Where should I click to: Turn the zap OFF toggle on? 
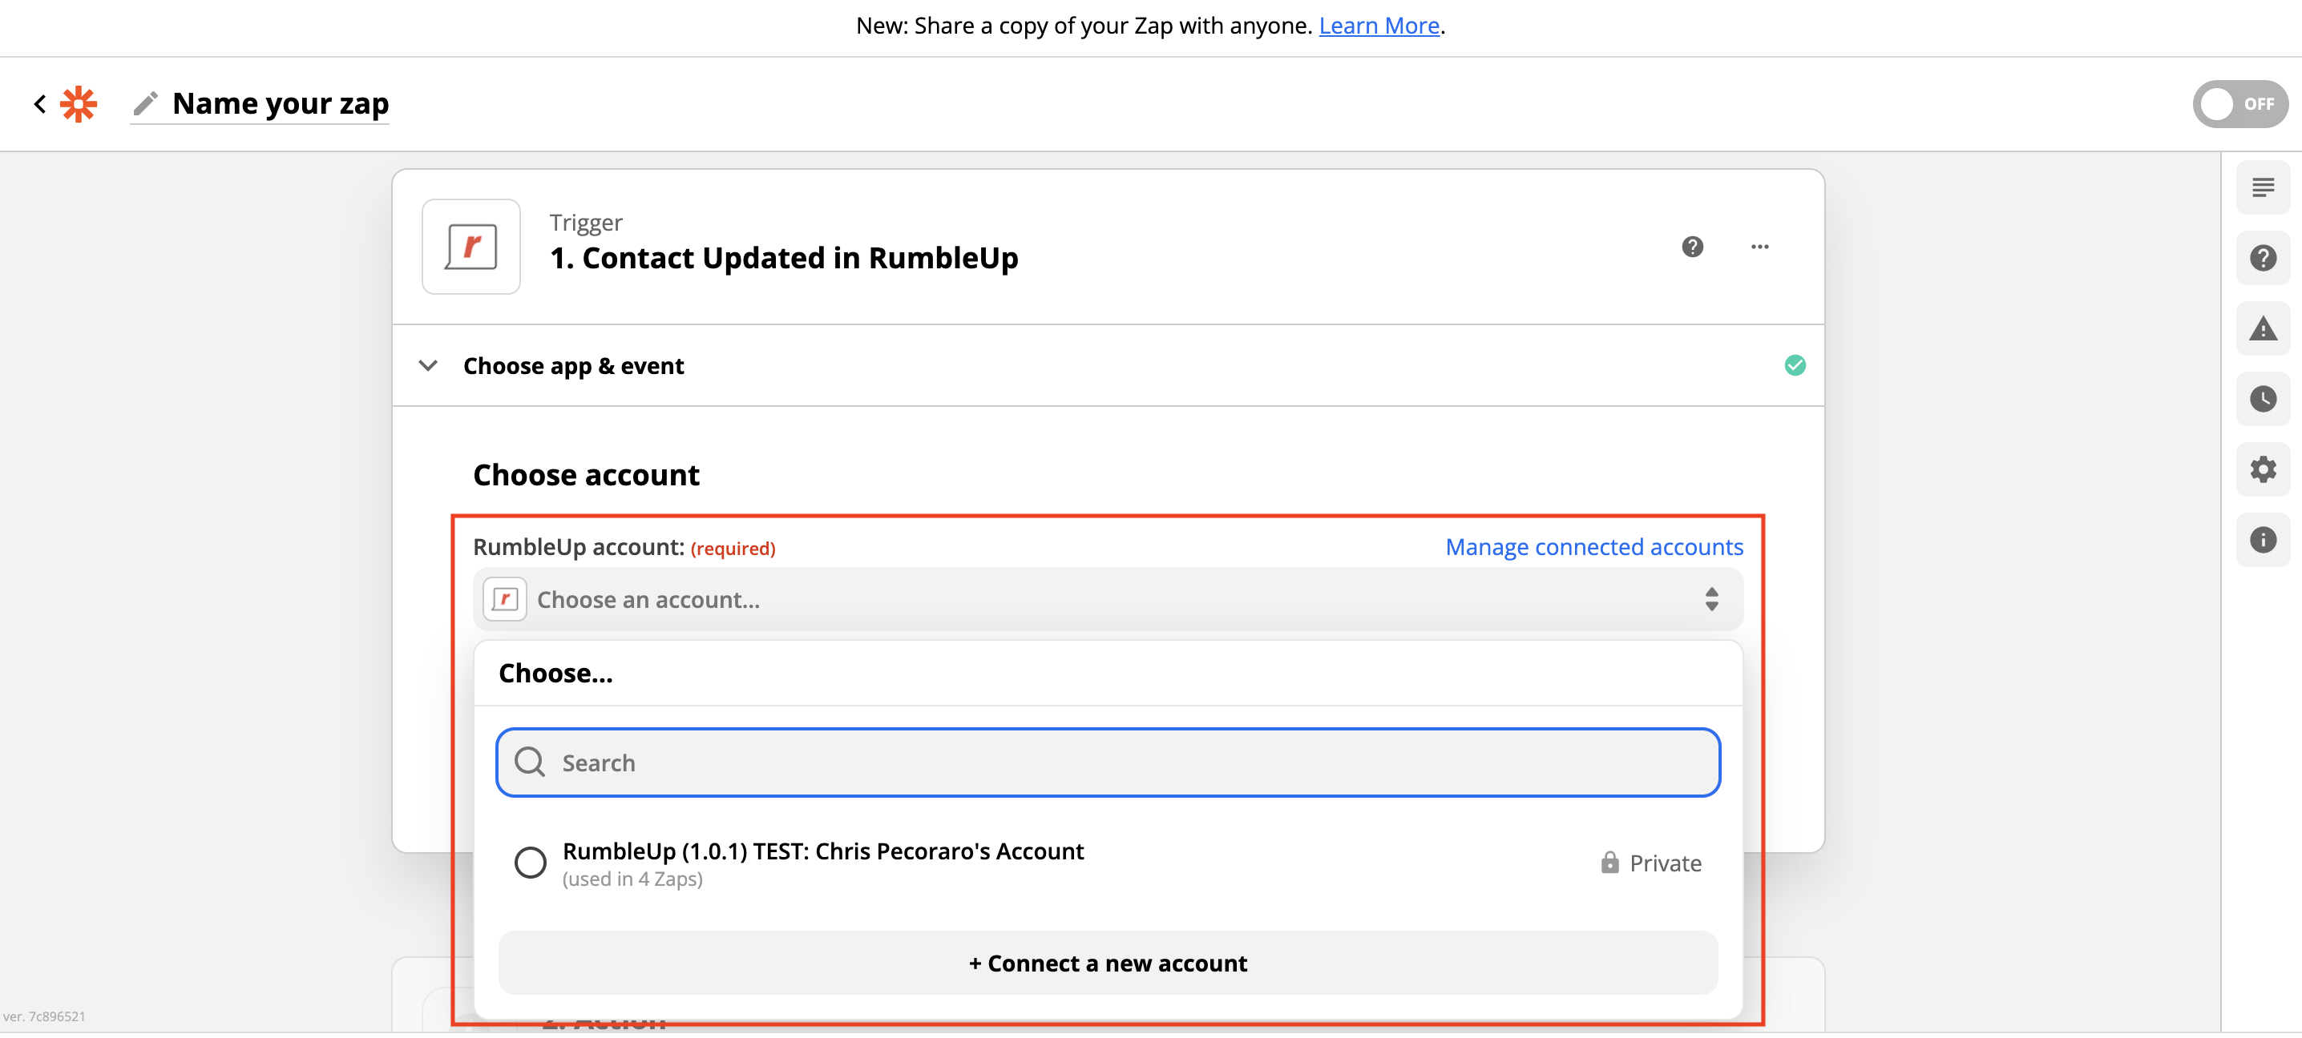[x=2239, y=103]
